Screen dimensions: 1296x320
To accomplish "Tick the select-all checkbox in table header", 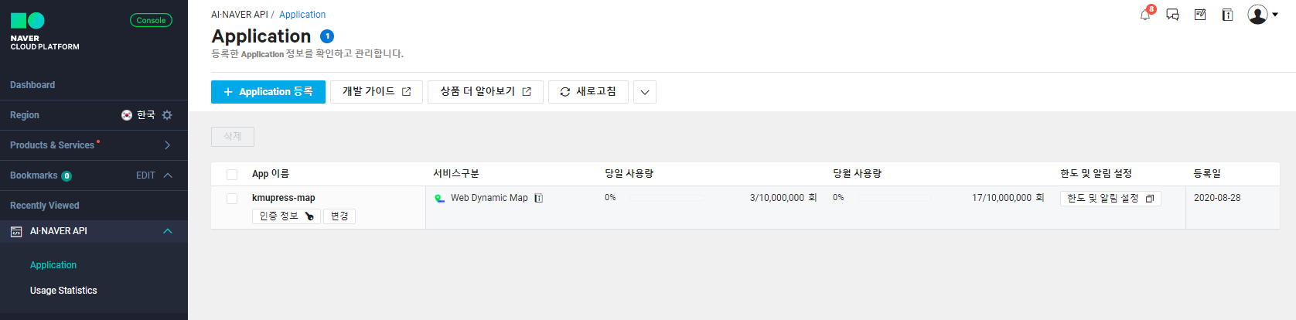I will [x=232, y=175].
